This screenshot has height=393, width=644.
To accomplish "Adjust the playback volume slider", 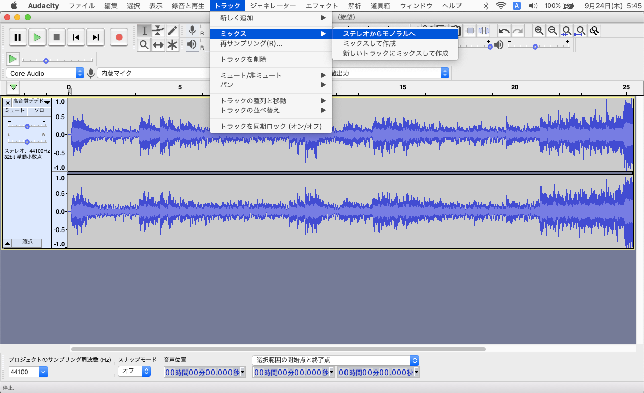I will point(535,46).
